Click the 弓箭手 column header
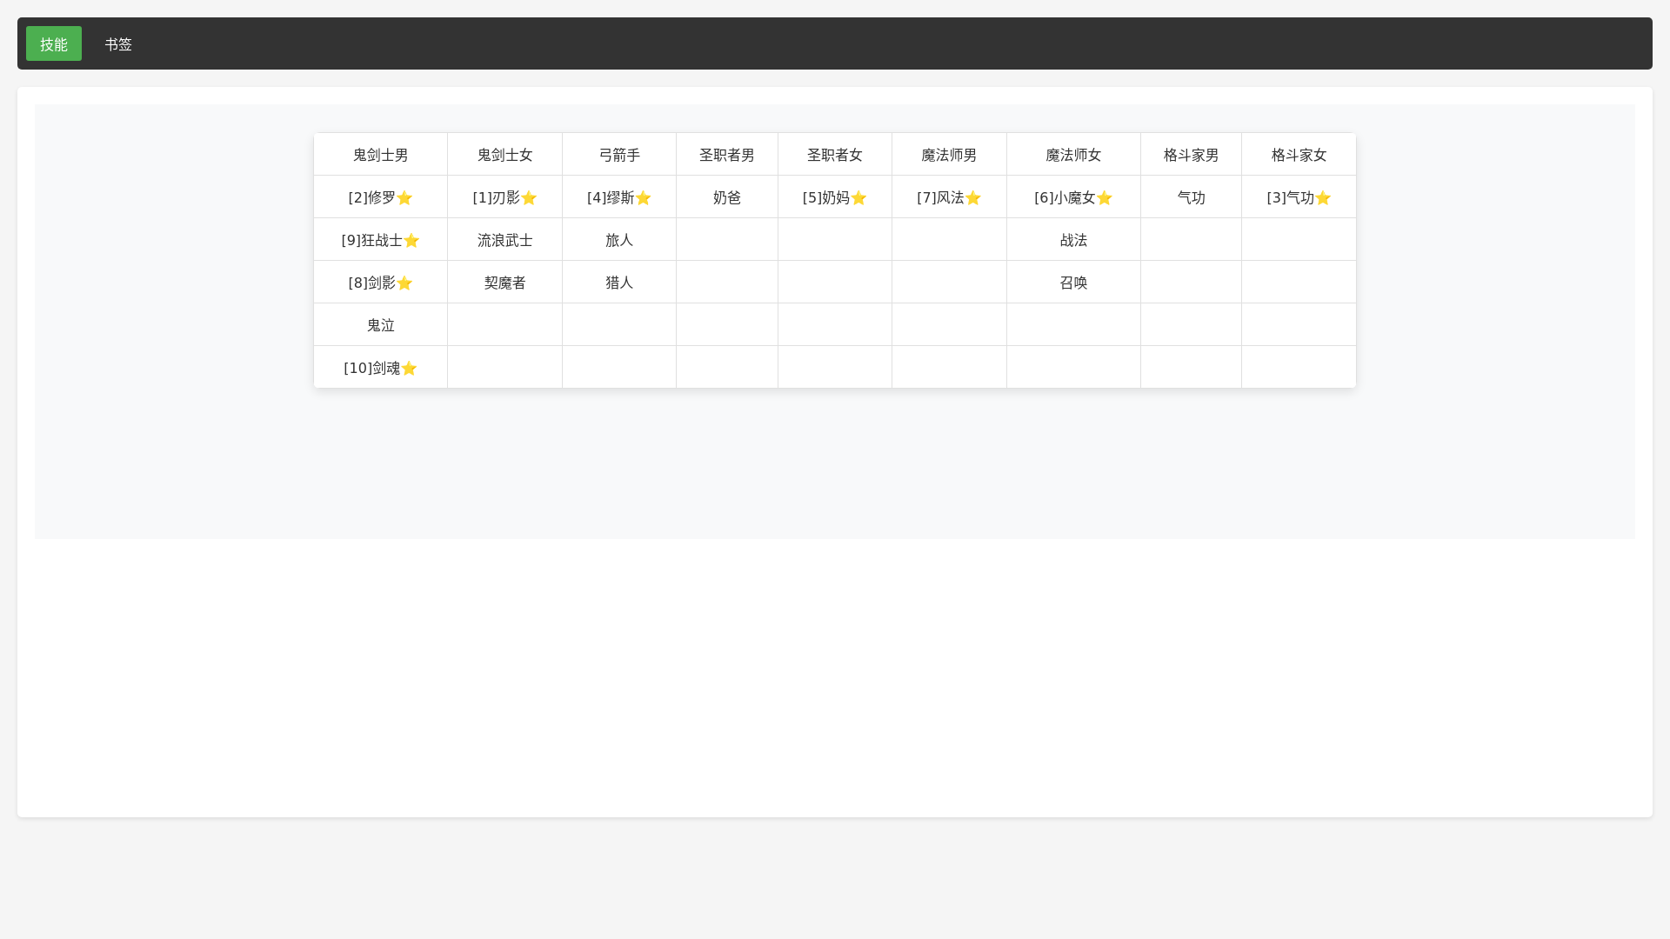Image resolution: width=1670 pixels, height=939 pixels. tap(619, 155)
